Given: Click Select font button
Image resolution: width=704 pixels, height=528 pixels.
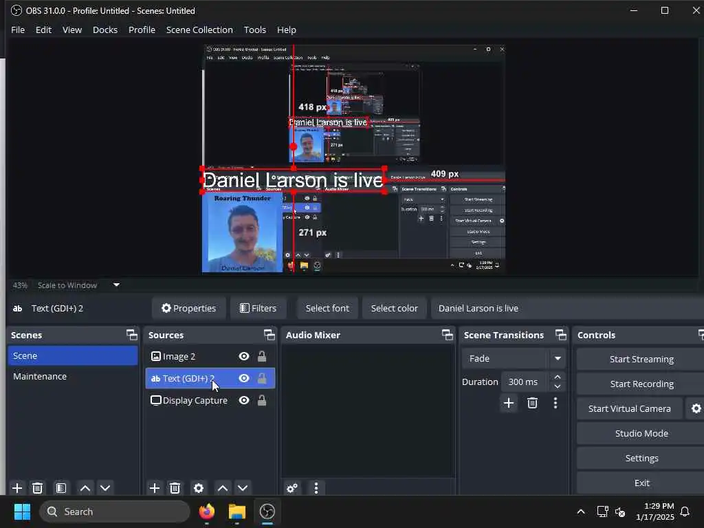Looking at the screenshot, I should click(327, 308).
